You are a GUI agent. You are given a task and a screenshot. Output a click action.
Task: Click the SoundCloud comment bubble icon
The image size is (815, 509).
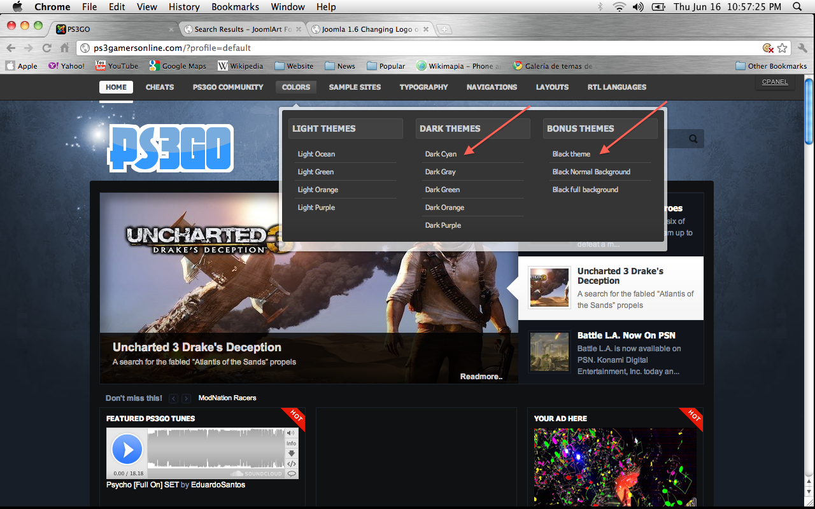[x=292, y=473]
